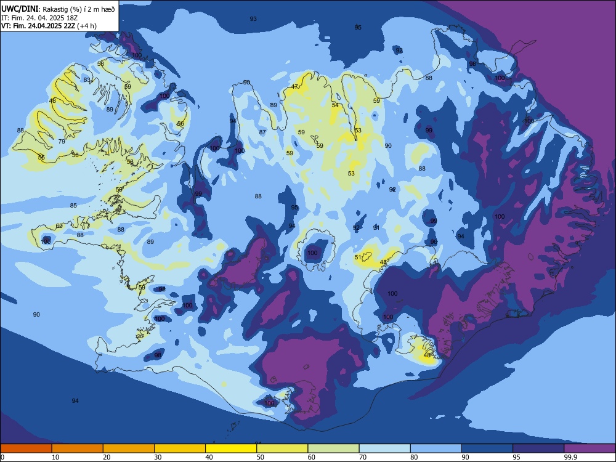Select the 30–40 amber legend block
The width and height of the screenshot is (616, 462).
180,448
